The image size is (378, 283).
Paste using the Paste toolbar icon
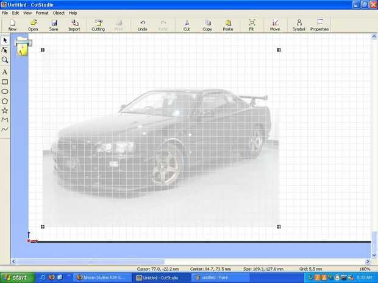[x=228, y=25]
